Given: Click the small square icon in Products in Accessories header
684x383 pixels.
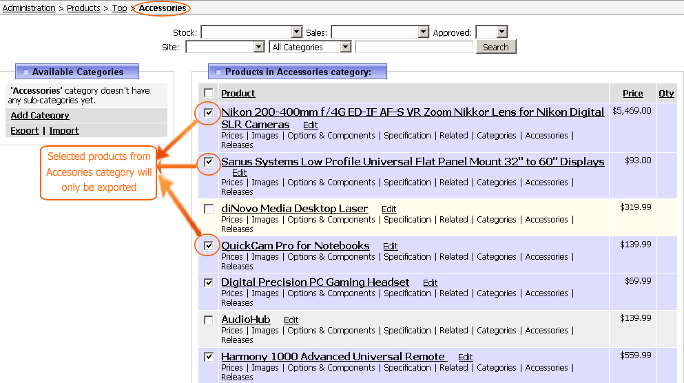Looking at the screenshot, I should tap(218, 72).
